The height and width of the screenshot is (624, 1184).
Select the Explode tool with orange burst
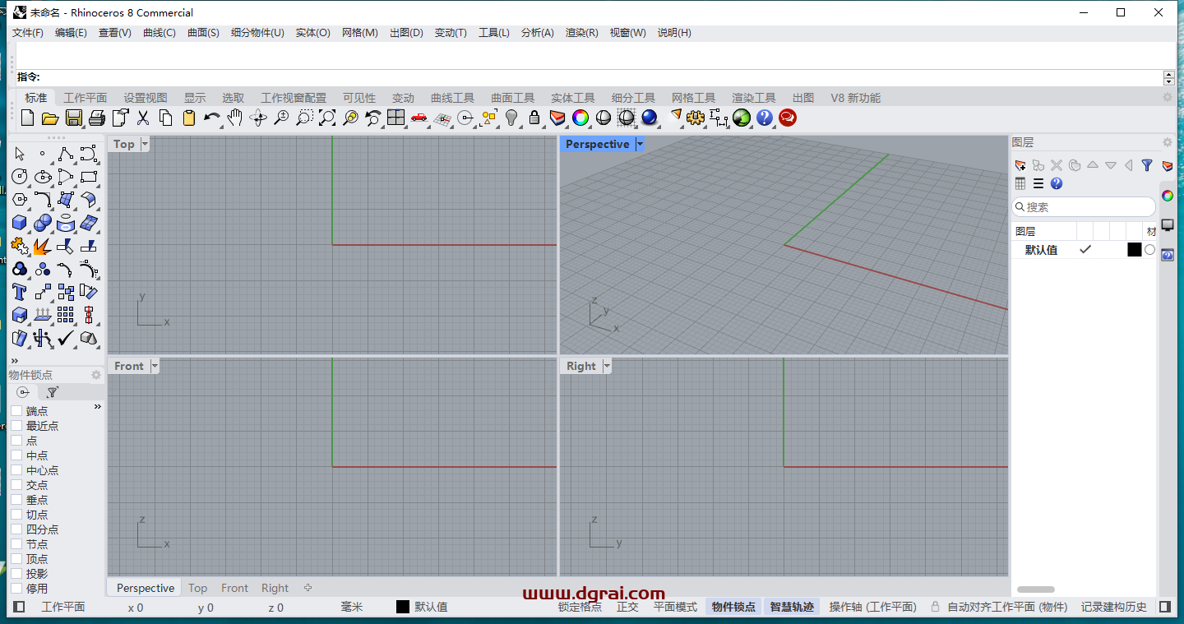[x=43, y=246]
